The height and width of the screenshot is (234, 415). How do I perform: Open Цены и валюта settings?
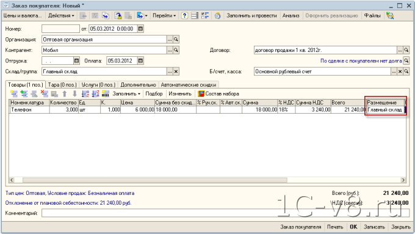[23, 16]
